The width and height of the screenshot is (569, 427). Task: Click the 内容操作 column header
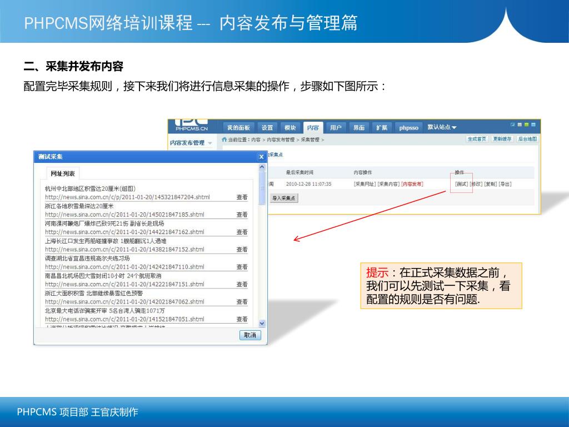(x=362, y=172)
